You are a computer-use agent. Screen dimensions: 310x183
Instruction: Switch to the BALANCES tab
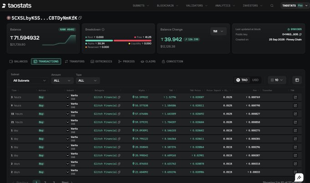19,61
